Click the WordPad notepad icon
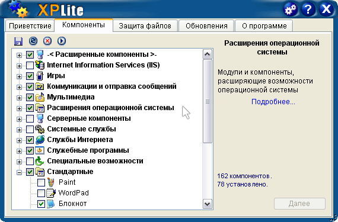The height and width of the screenshot is (222, 338). point(51,193)
